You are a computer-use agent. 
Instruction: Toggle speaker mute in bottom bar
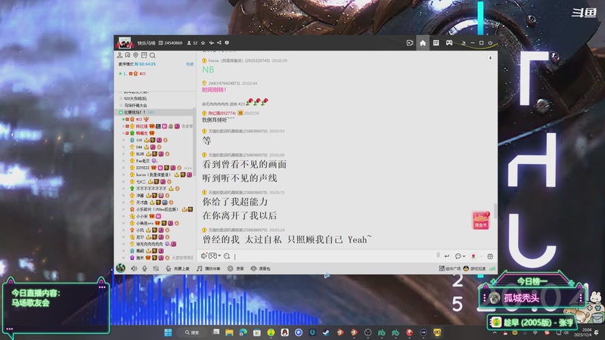point(134,268)
